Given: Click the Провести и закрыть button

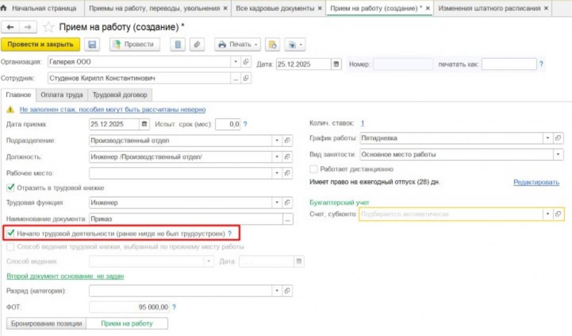Looking at the screenshot, I should pyautogui.click(x=40, y=45).
